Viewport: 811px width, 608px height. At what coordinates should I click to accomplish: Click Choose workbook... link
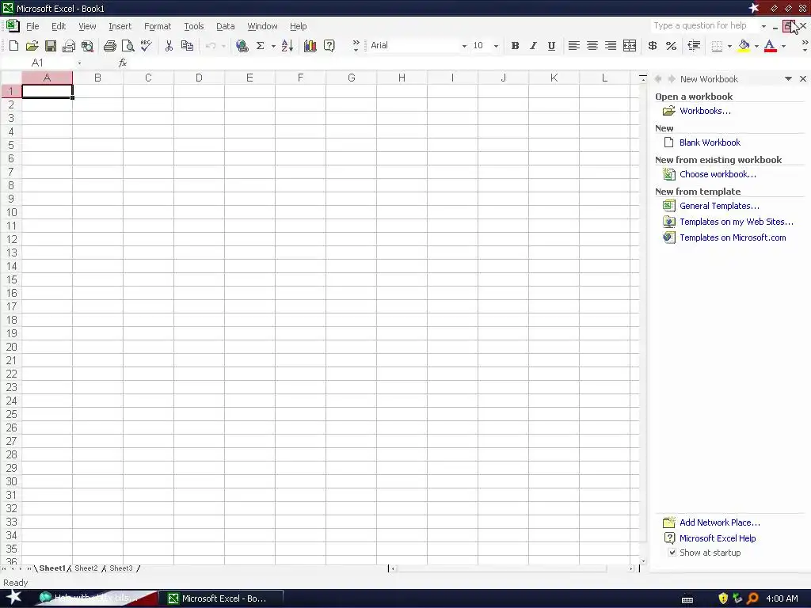(718, 174)
